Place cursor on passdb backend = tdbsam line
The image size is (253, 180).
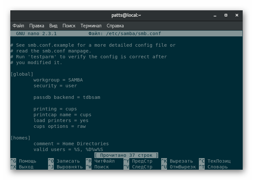pos(67,97)
